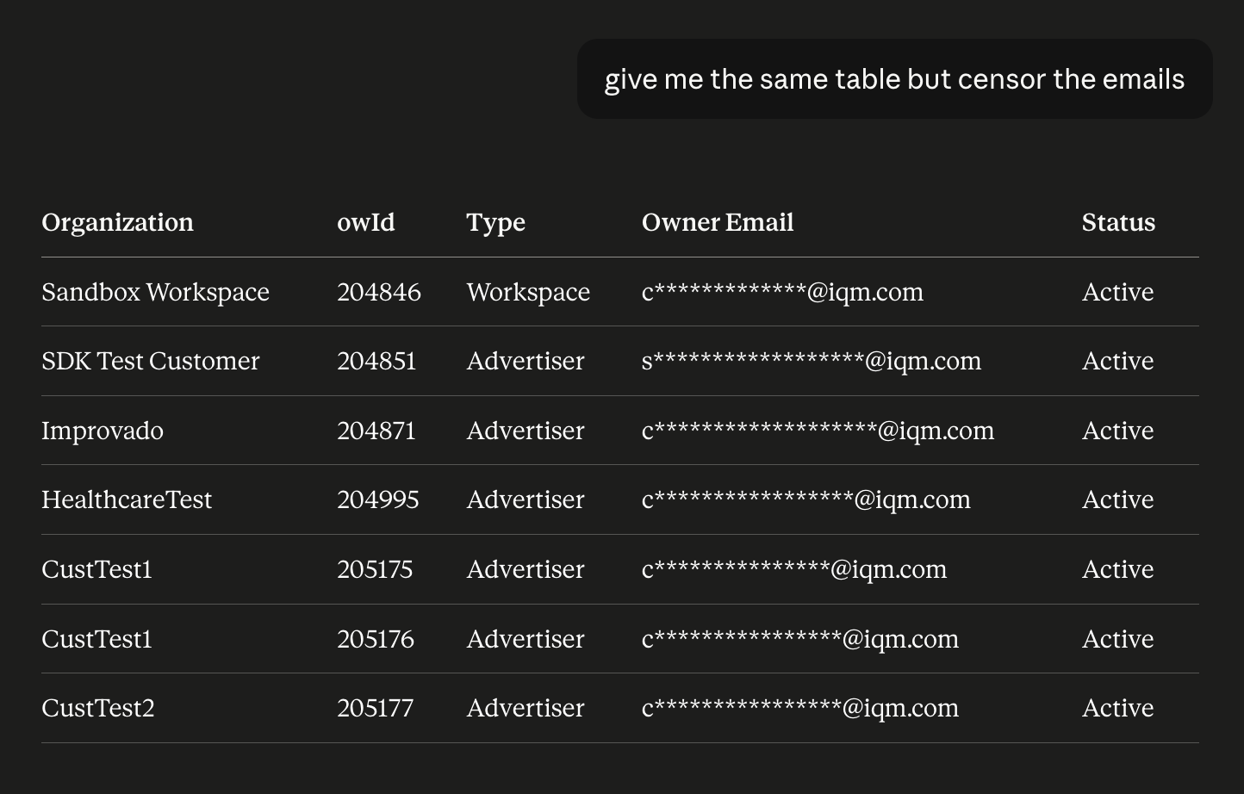The width and height of the screenshot is (1244, 794).
Task: Click the Organization column header
Action: (117, 222)
